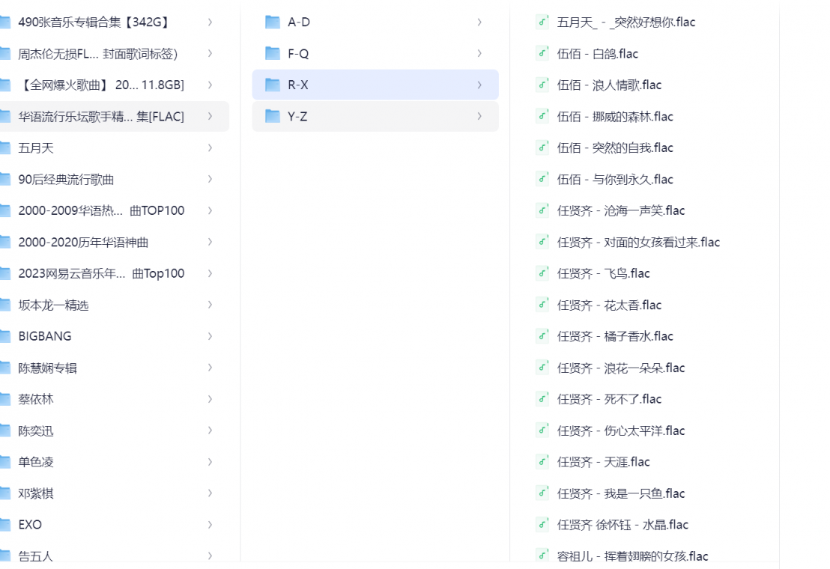Click the music icon beside 五月天 突然好想你.flac

pyautogui.click(x=542, y=22)
